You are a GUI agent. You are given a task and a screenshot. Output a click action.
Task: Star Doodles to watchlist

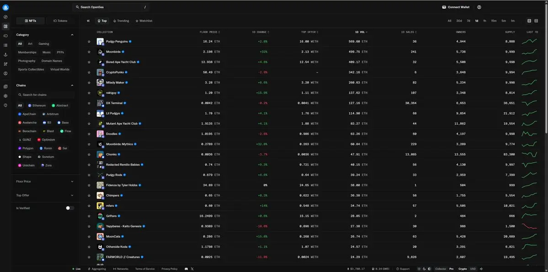[x=89, y=134]
